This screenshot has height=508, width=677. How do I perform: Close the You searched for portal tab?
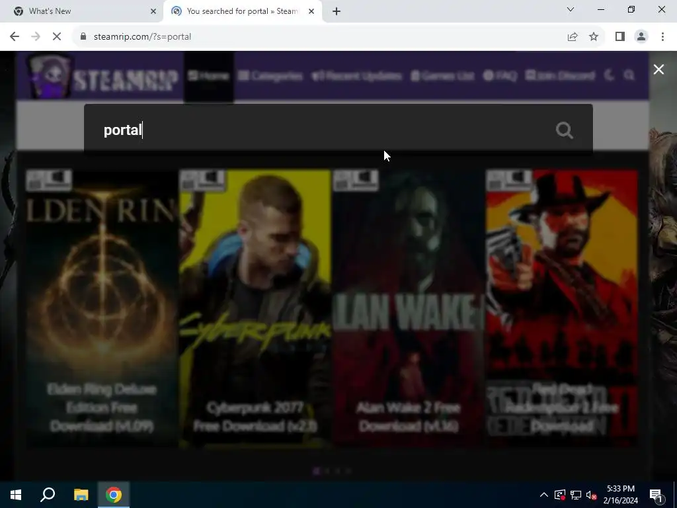(x=311, y=11)
